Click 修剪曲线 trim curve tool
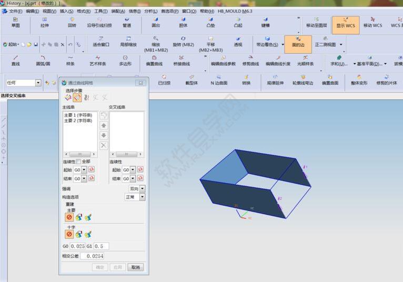Image resolution: width=403 pixels, height=282 pixels. tap(250, 61)
